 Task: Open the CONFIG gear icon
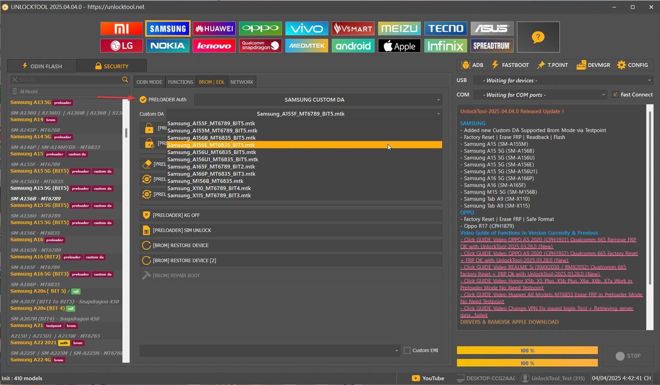(621, 65)
